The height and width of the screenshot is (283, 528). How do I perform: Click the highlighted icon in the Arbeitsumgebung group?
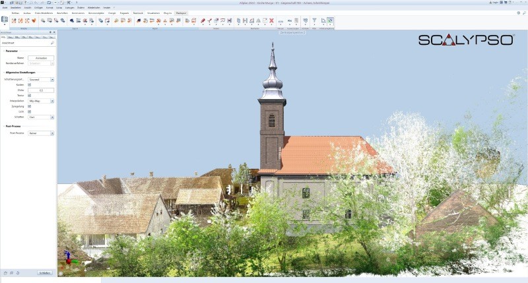pos(331,21)
